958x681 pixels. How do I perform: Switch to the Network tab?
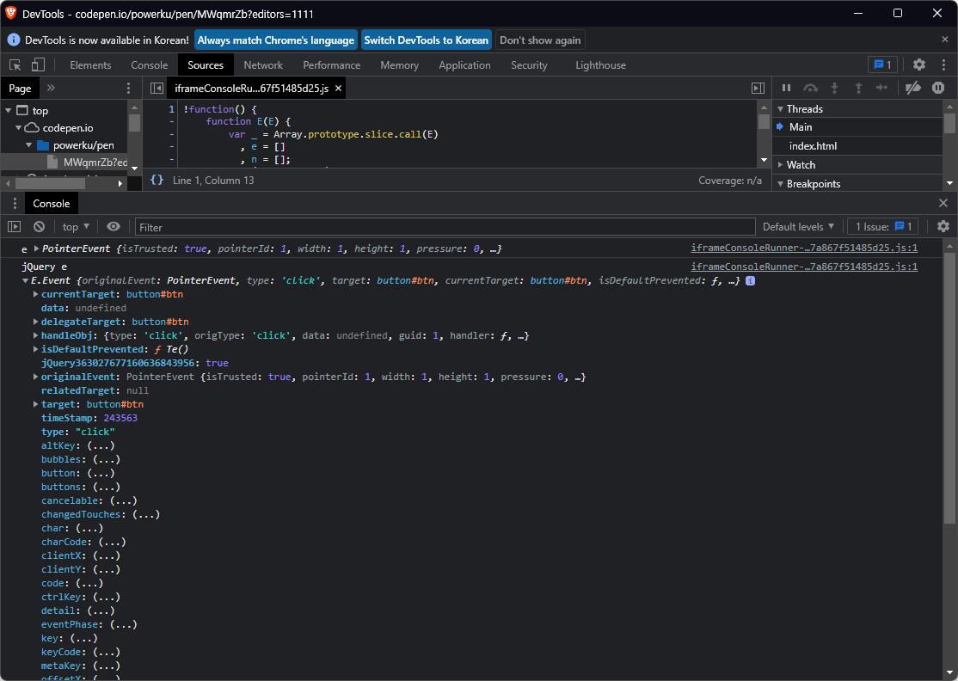click(x=263, y=65)
